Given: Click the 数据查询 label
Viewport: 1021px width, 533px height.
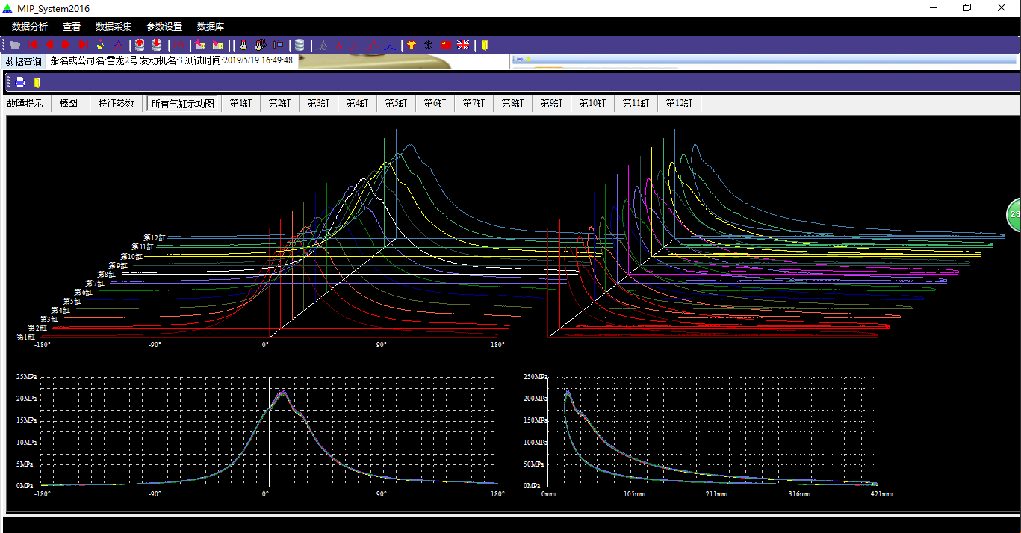Looking at the screenshot, I should pyautogui.click(x=24, y=62).
